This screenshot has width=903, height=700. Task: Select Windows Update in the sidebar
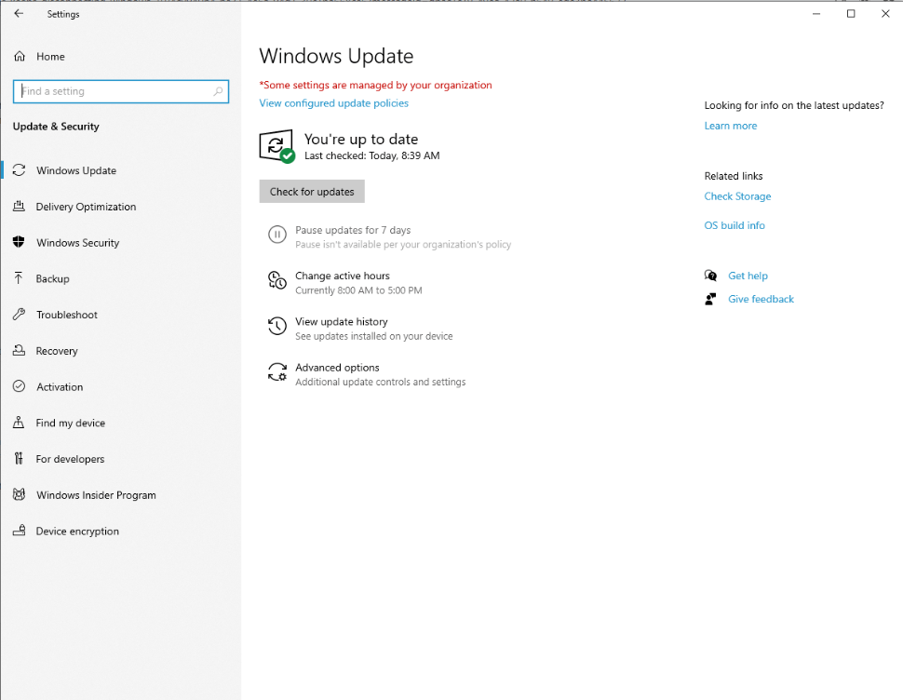tap(76, 170)
